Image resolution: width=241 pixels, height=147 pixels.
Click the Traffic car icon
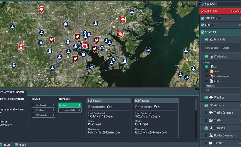[211, 121]
